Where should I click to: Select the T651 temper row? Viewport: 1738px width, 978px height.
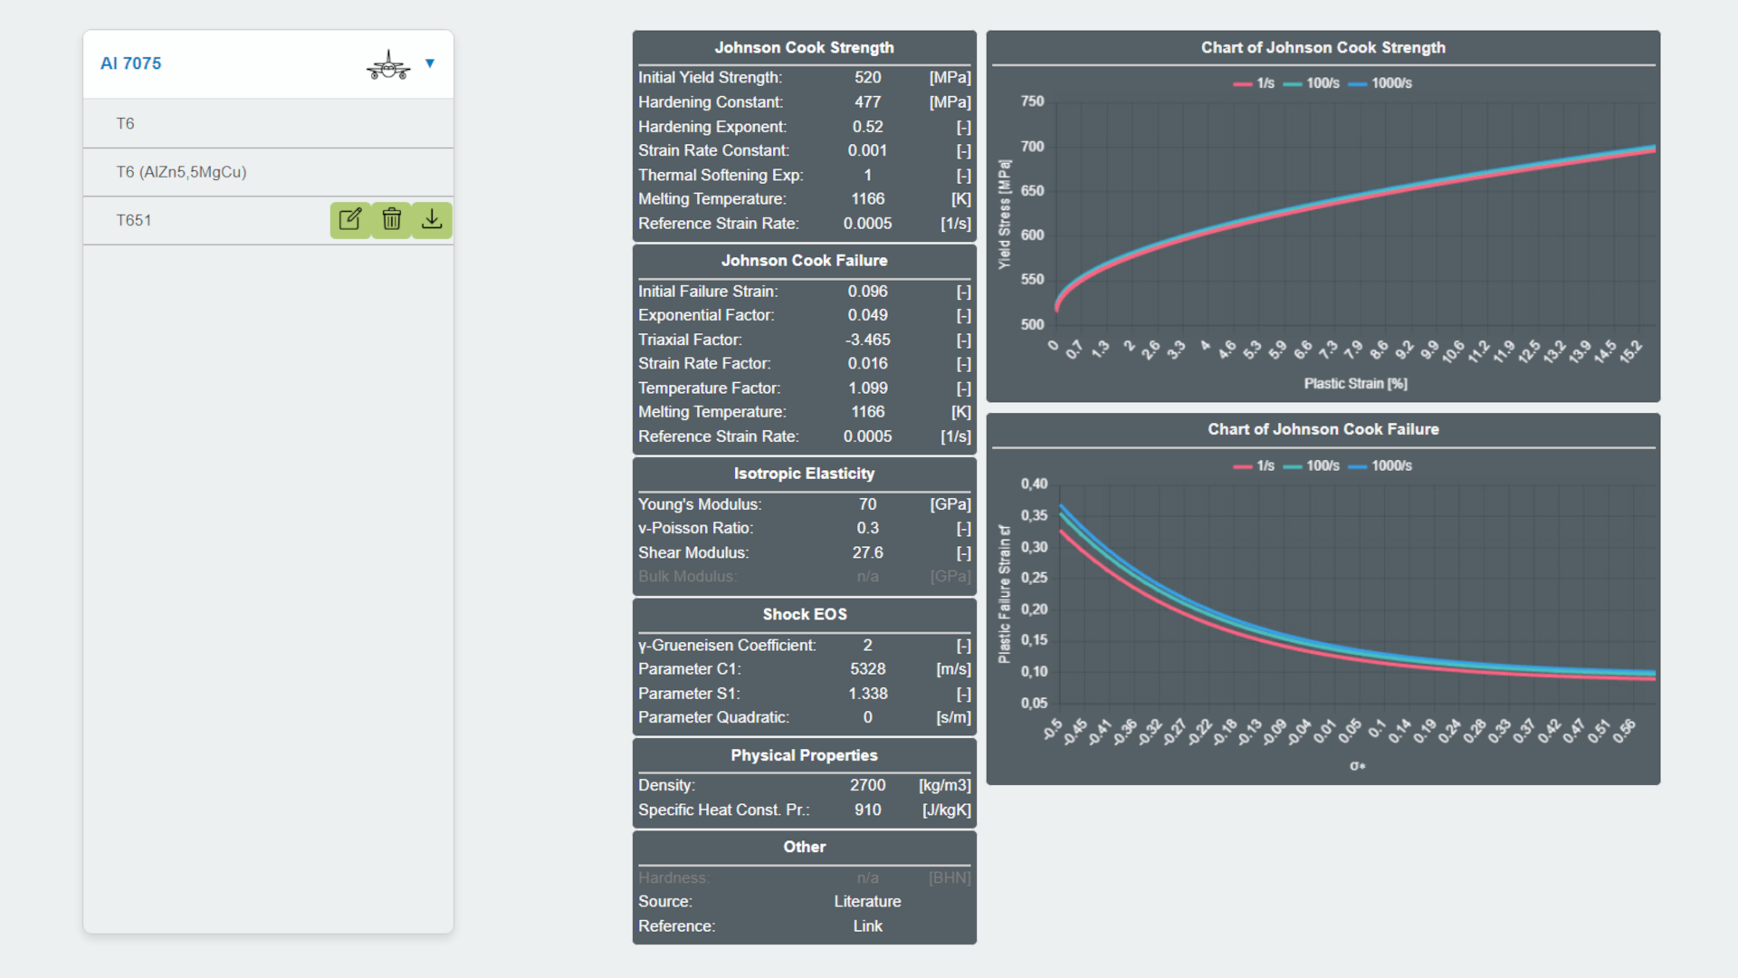tap(268, 220)
